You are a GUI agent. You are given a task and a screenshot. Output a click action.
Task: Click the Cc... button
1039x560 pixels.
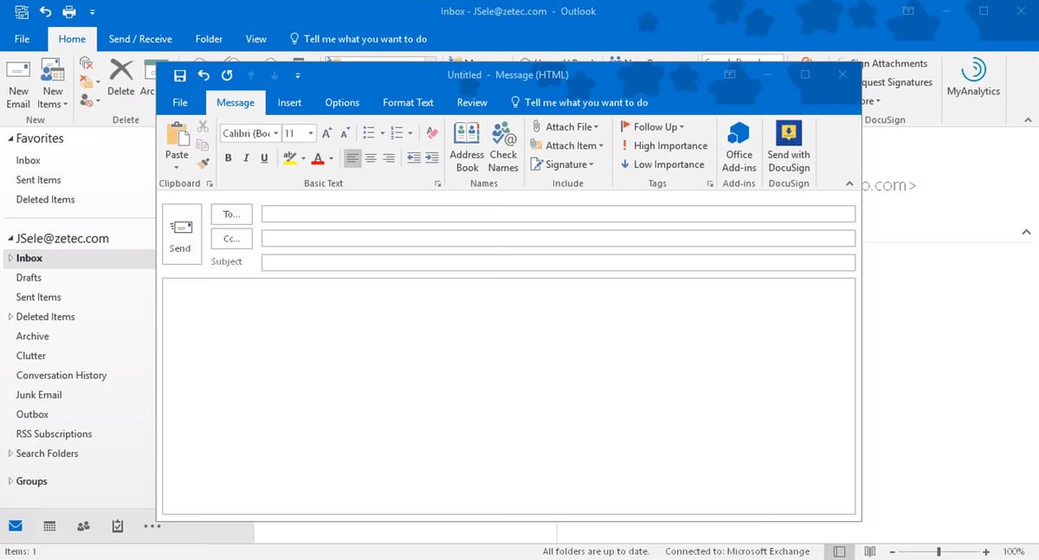click(232, 238)
